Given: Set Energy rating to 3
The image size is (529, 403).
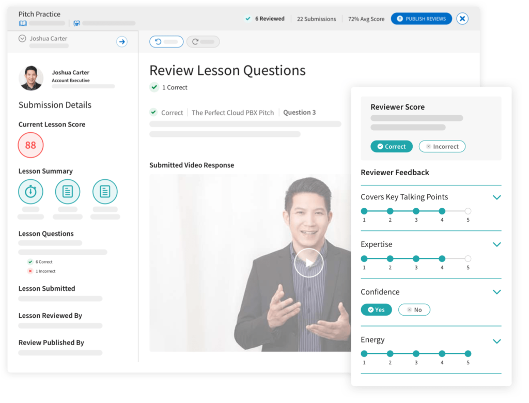Looking at the screenshot, I should pos(416,354).
